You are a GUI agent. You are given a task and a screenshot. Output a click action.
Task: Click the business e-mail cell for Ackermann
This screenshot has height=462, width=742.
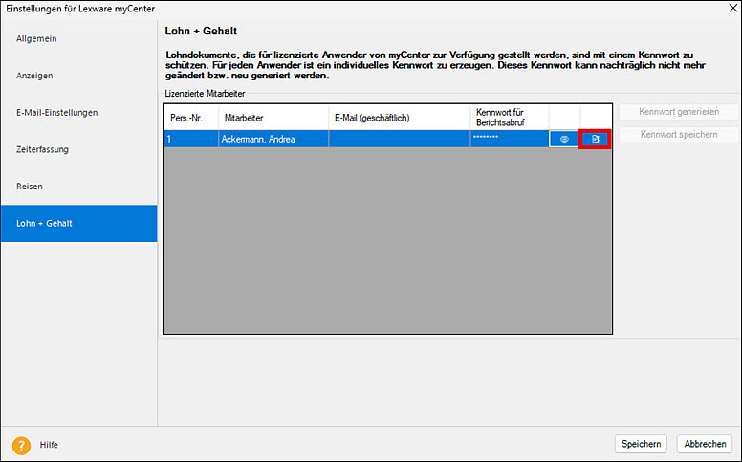pos(399,140)
